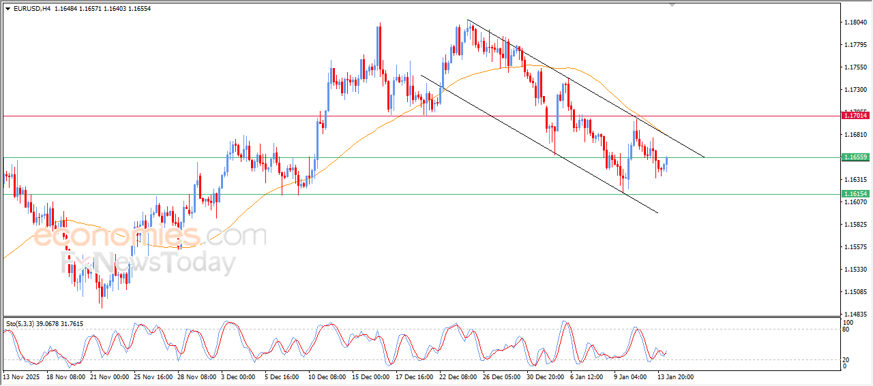Click the 1.17795 value on price axis
This screenshot has width=873, height=386.
click(x=855, y=45)
